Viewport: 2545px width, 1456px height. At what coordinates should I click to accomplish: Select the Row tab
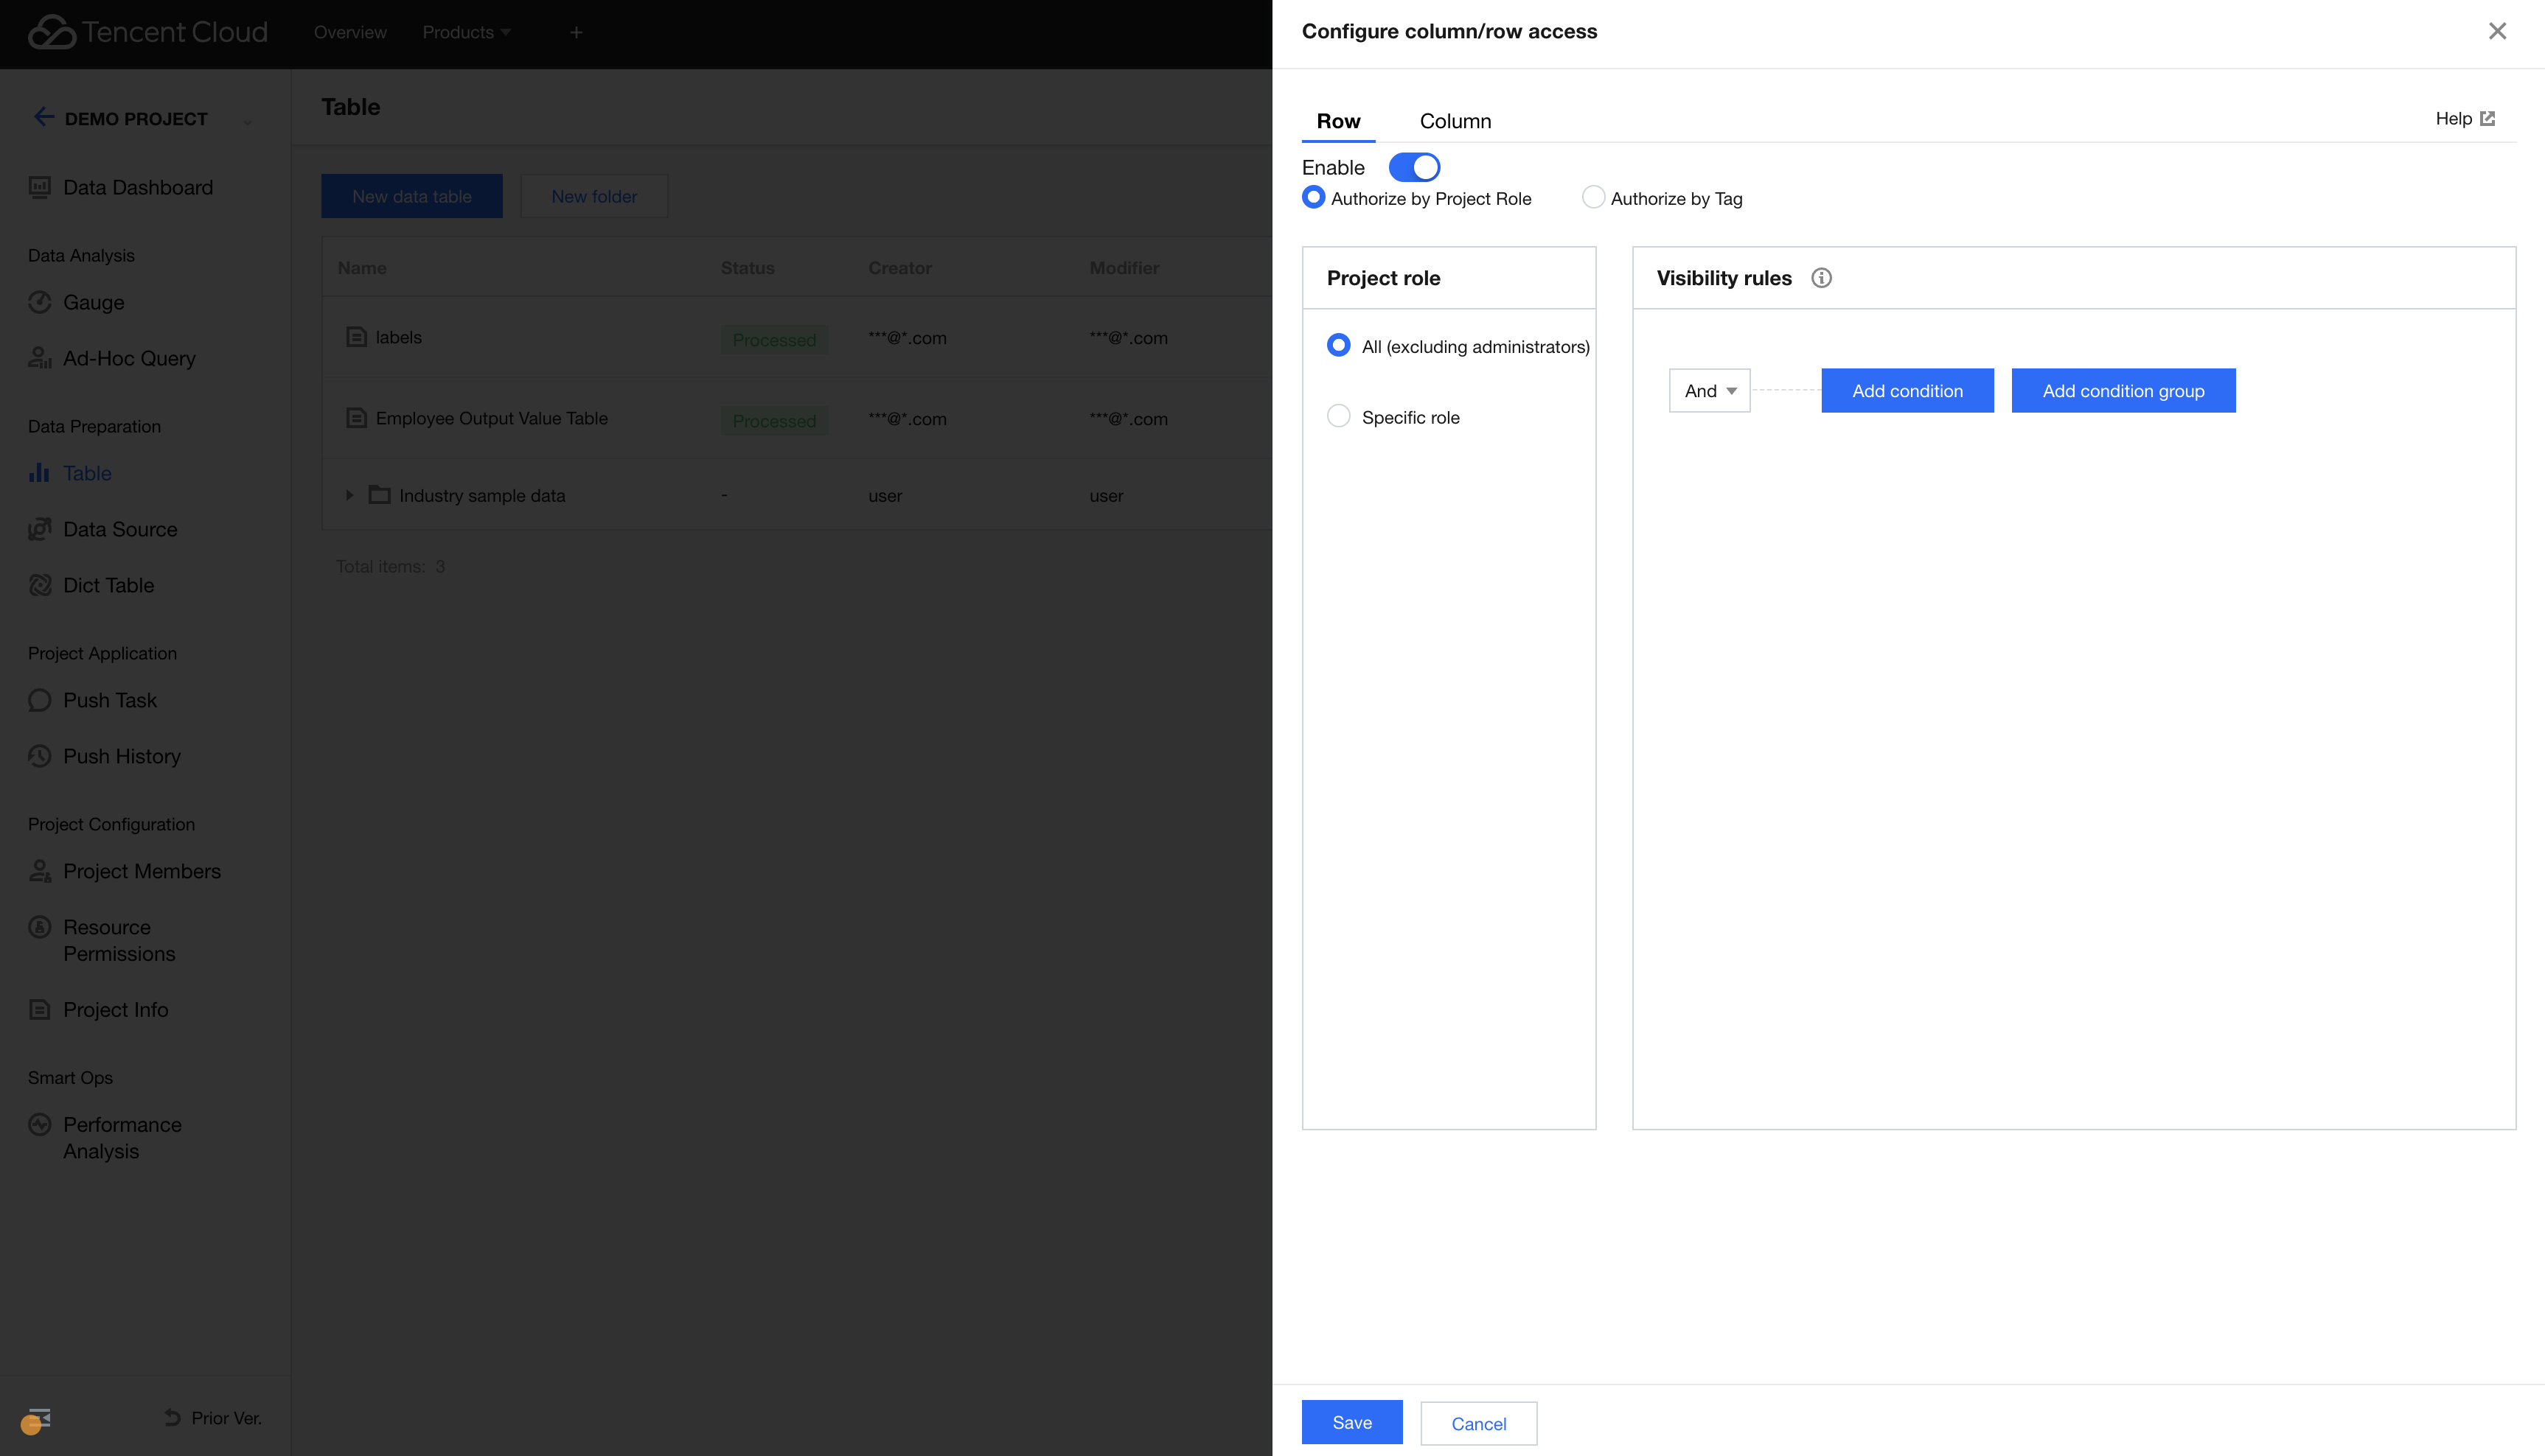pyautogui.click(x=1337, y=121)
